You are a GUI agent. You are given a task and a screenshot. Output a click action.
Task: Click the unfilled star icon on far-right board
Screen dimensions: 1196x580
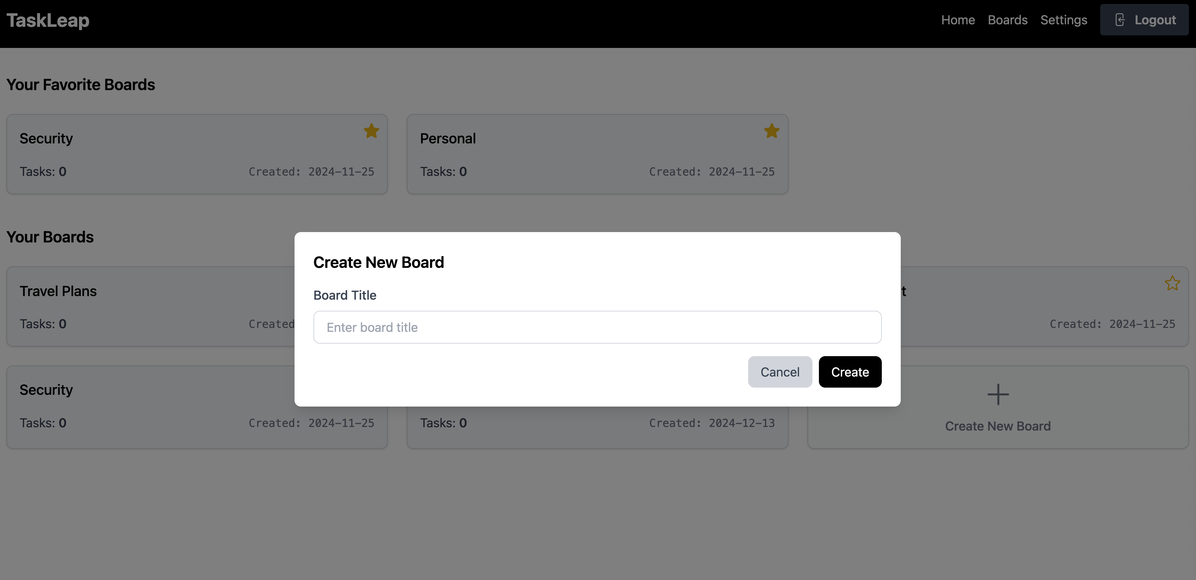(x=1172, y=283)
